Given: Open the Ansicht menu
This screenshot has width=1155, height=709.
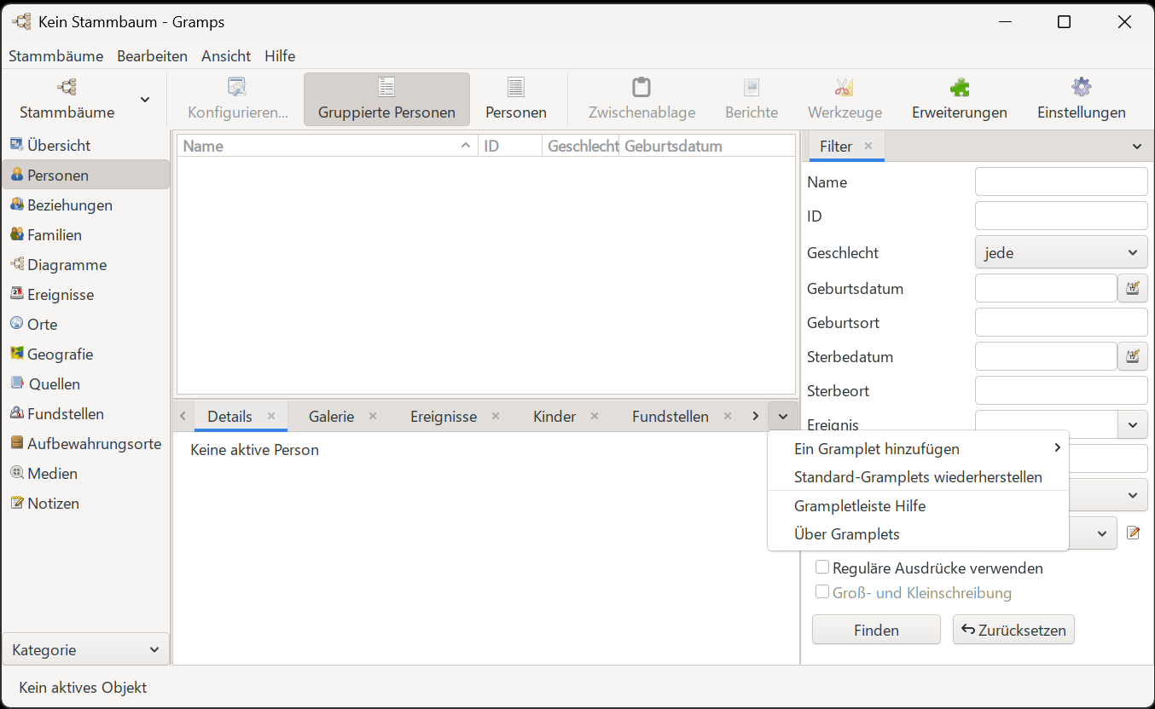Looking at the screenshot, I should pos(226,56).
